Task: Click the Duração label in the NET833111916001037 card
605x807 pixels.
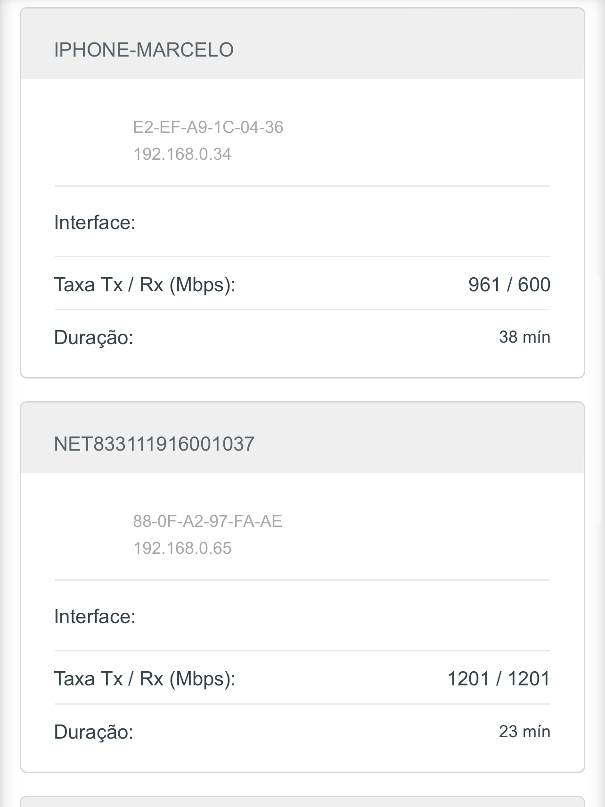Action: pyautogui.click(x=93, y=732)
